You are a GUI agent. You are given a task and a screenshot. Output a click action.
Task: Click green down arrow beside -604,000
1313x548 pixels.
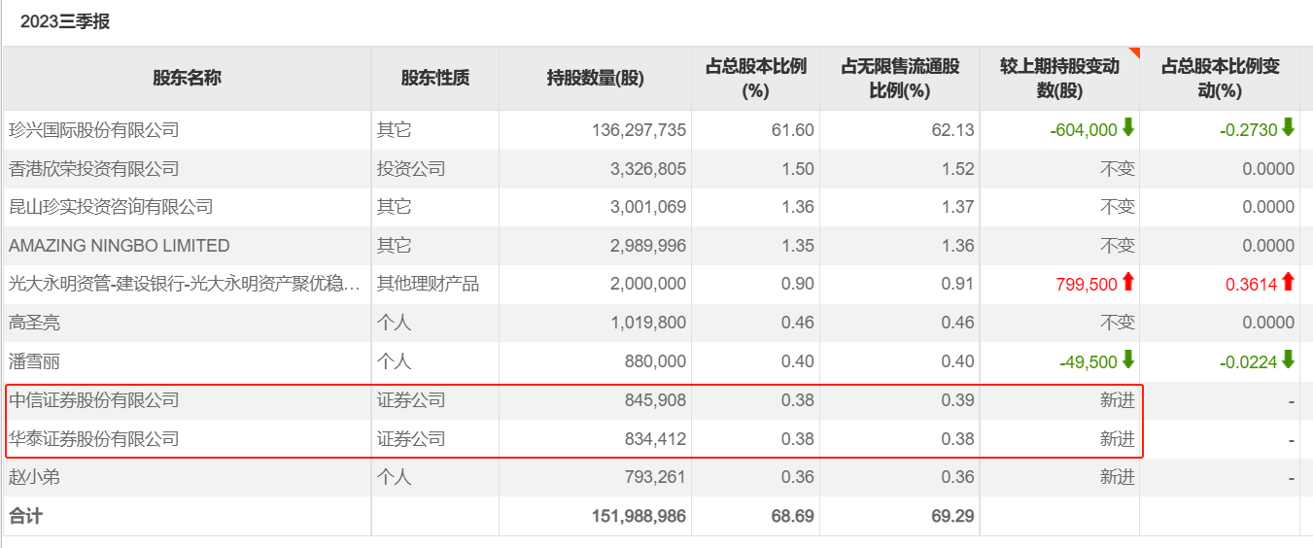point(1128,127)
